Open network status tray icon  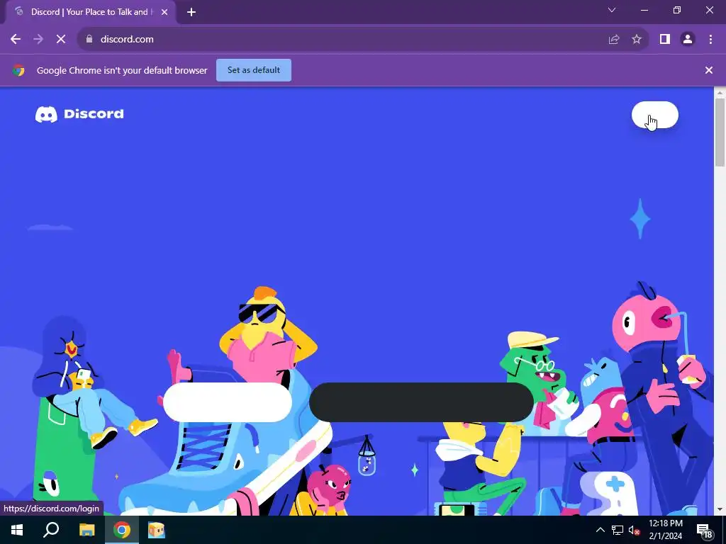pos(618,530)
